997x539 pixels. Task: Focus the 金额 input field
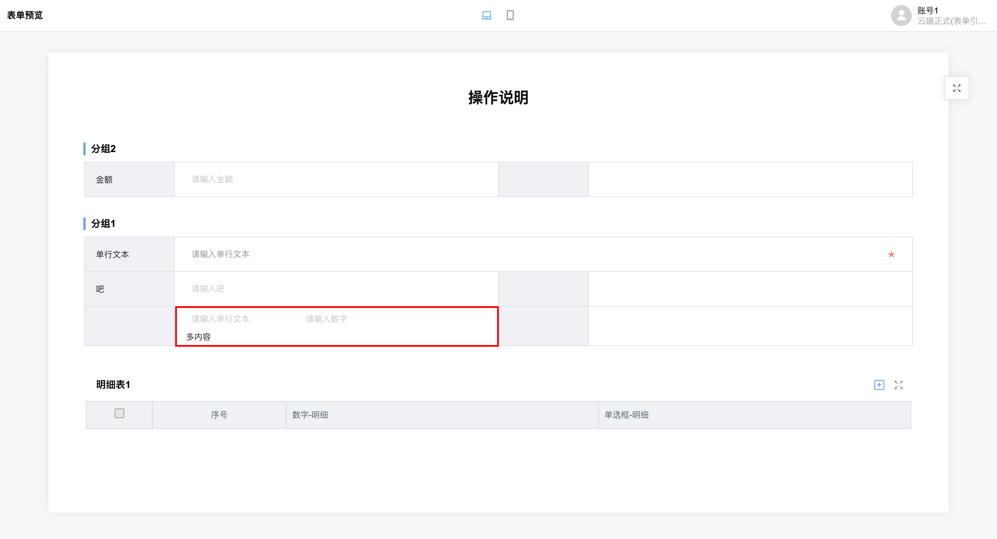click(x=336, y=179)
